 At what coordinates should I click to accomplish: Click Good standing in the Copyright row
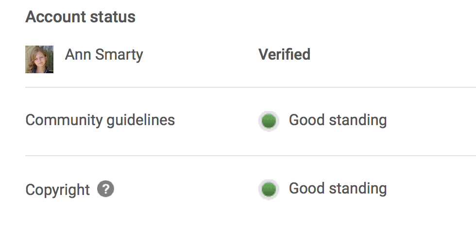coord(338,189)
